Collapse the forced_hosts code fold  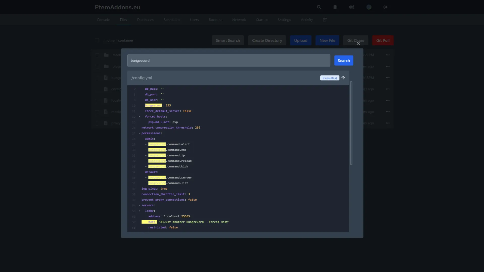(139, 117)
